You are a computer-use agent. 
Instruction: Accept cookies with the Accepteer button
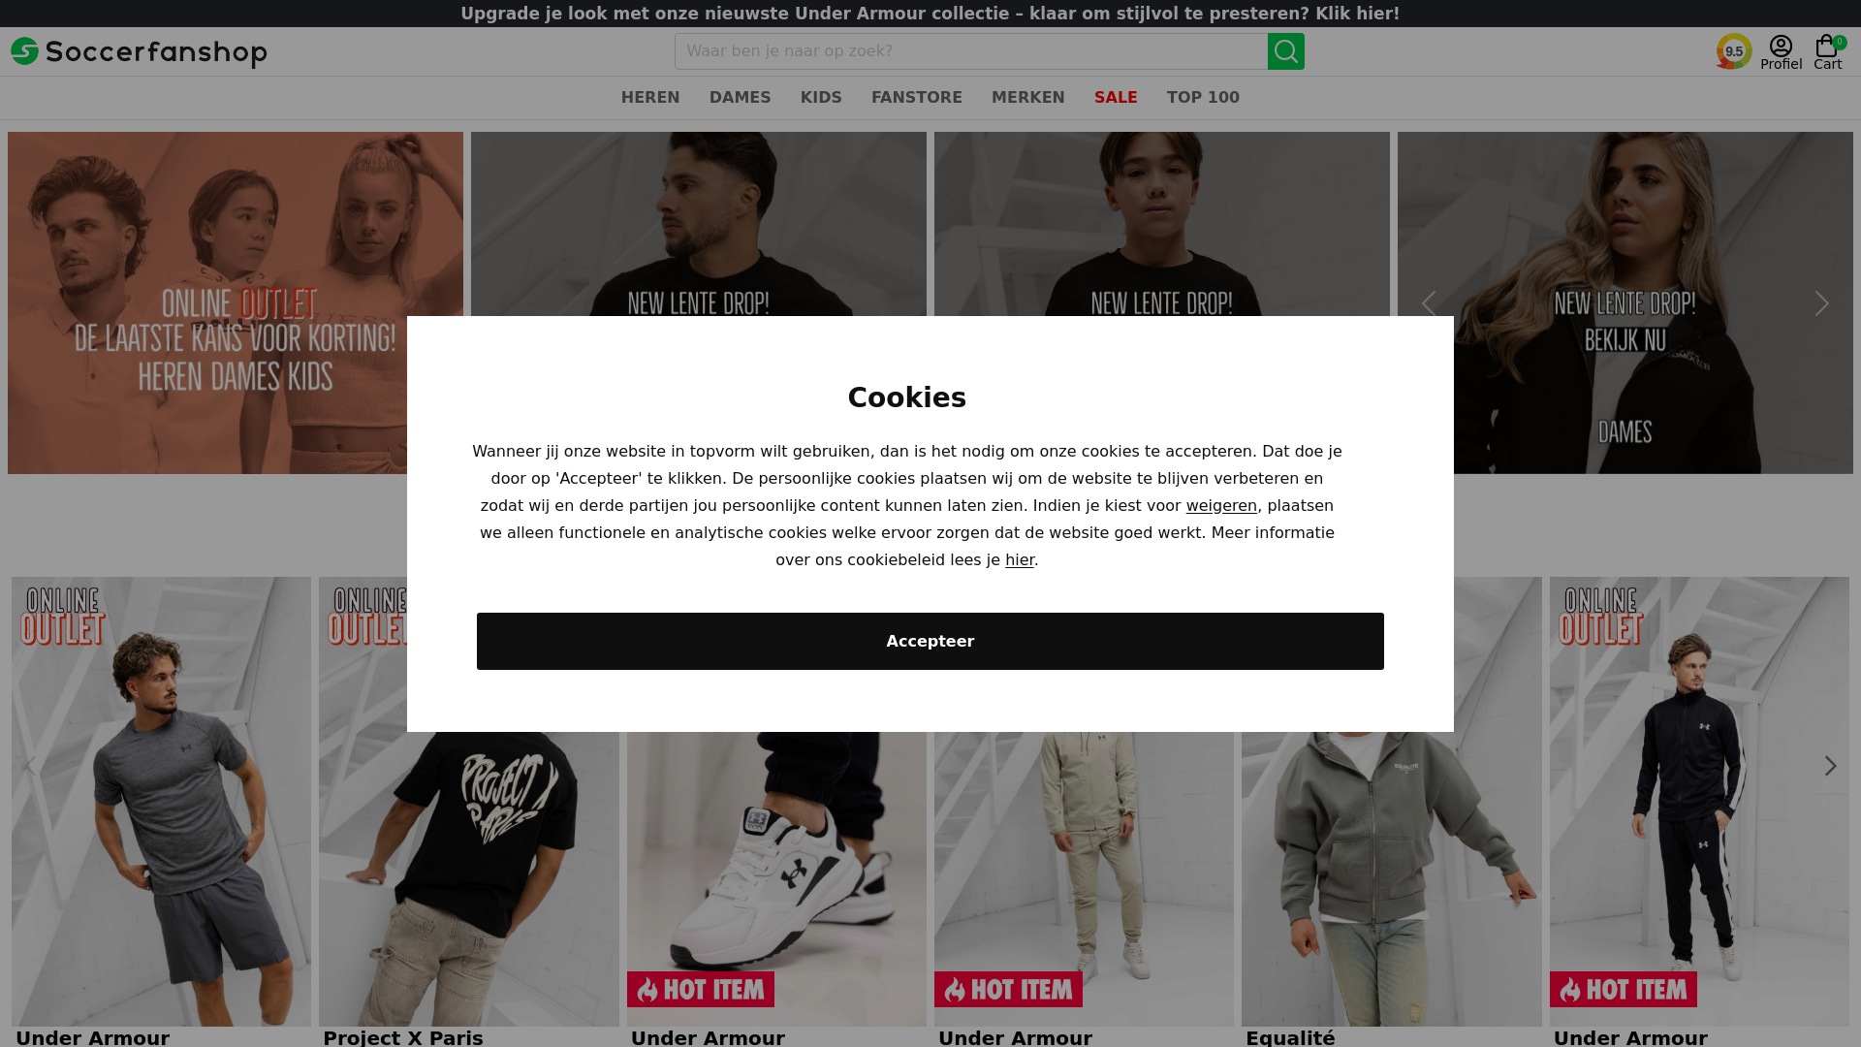(930, 641)
